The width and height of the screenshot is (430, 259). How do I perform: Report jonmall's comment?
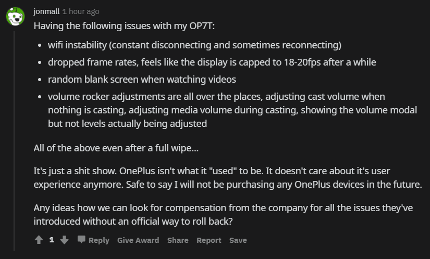(x=208, y=240)
